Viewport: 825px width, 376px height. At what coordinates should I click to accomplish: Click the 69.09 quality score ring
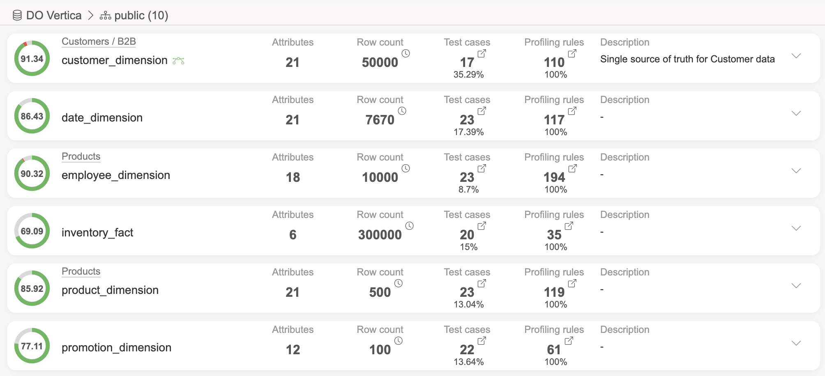point(32,231)
